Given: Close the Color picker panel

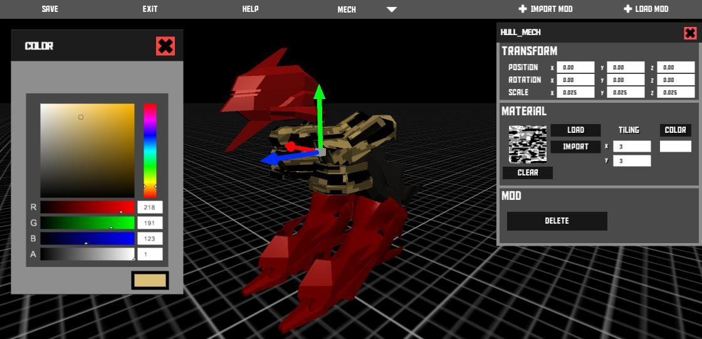Looking at the screenshot, I should point(165,46).
